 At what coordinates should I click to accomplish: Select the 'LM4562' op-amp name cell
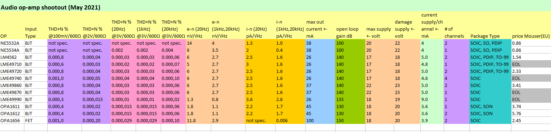[x=12, y=57]
